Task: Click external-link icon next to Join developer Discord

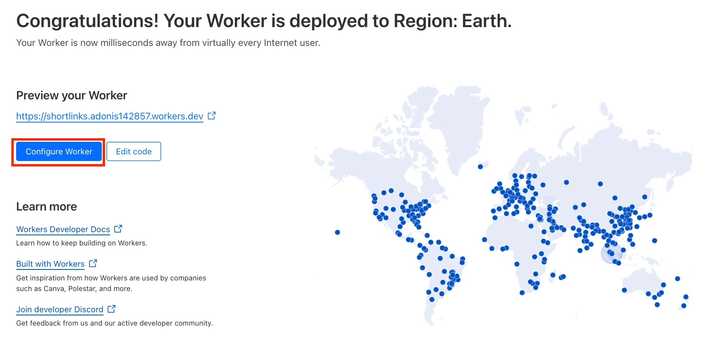Action: coord(112,309)
